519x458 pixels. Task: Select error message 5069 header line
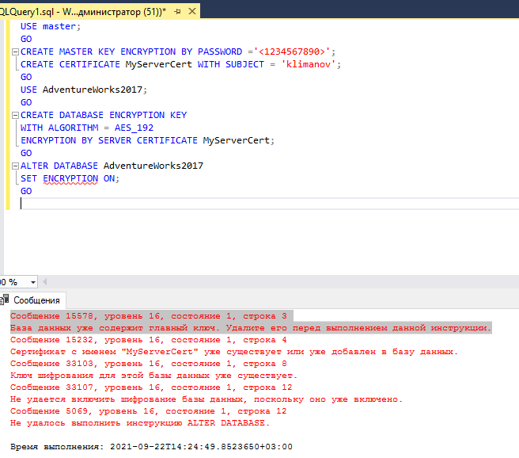pyautogui.click(x=149, y=411)
